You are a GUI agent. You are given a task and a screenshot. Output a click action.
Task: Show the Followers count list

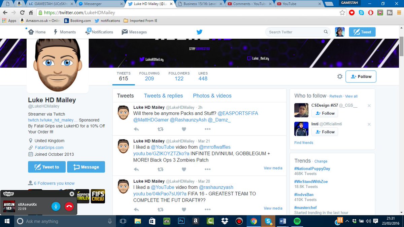(179, 76)
